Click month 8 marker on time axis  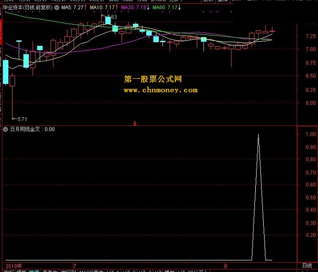coord(226,266)
